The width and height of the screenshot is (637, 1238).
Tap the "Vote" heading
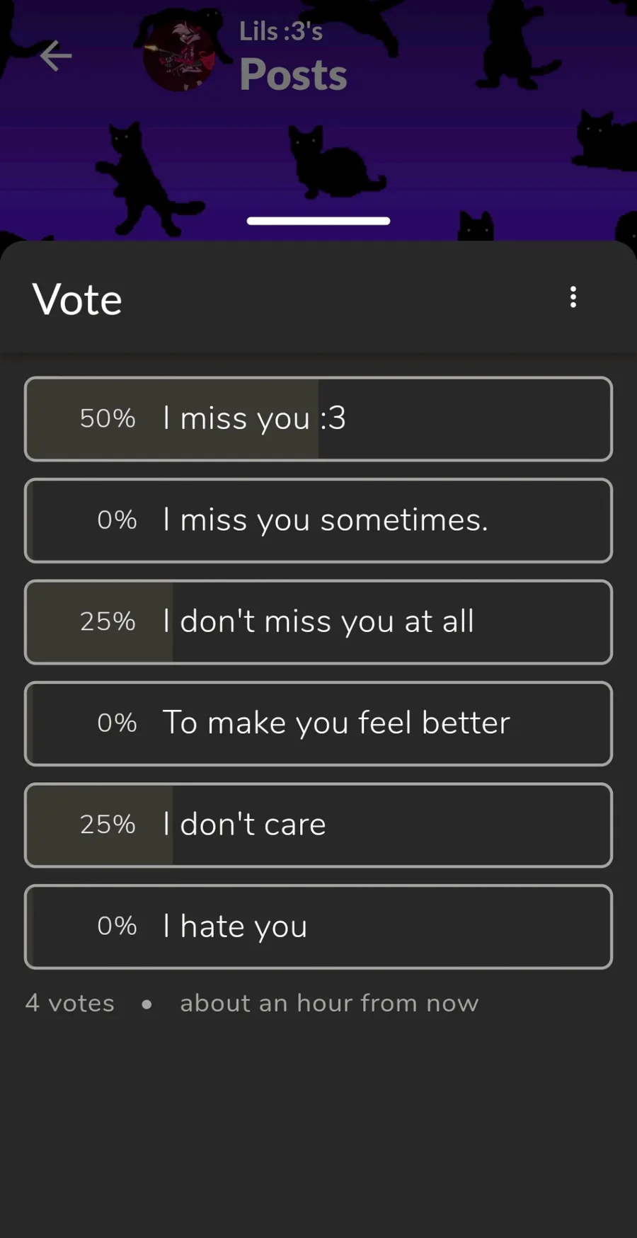tap(77, 299)
